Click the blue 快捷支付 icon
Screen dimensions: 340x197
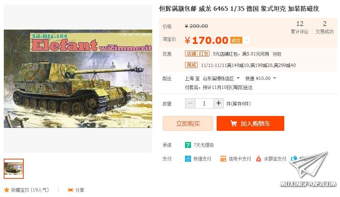188,159
